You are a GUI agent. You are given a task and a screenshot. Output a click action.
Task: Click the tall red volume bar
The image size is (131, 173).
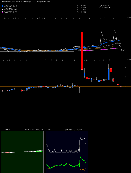(x=82, y=51)
